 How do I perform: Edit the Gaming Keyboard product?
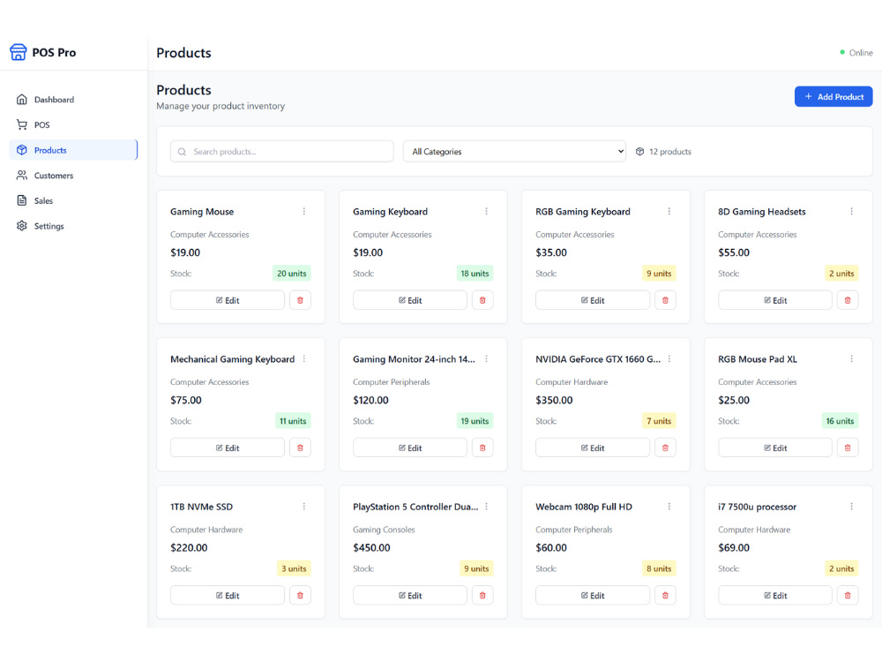410,300
